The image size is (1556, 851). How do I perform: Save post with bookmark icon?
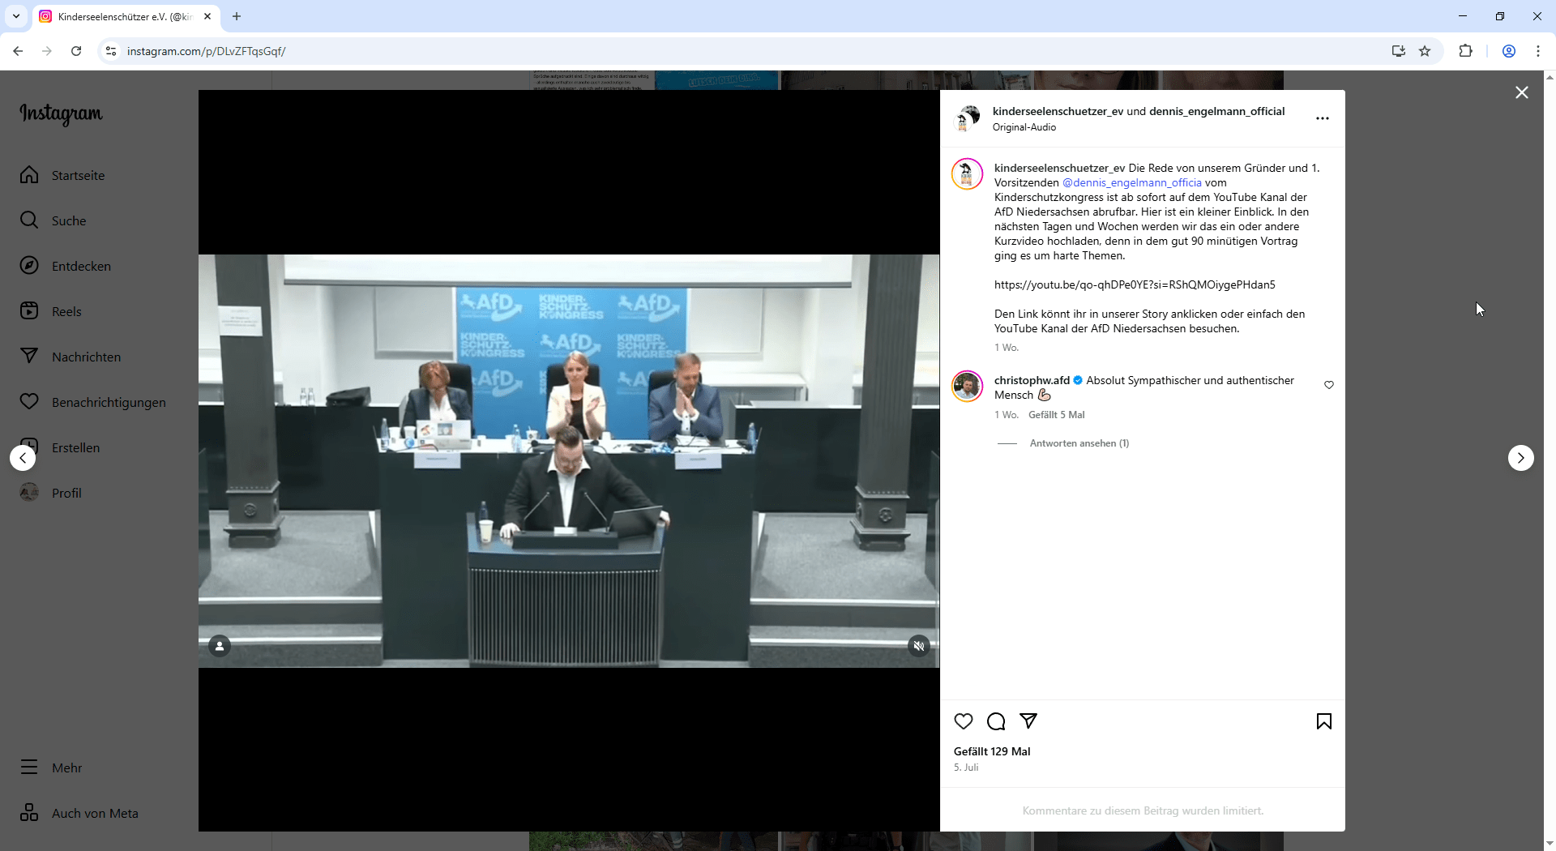point(1323,721)
